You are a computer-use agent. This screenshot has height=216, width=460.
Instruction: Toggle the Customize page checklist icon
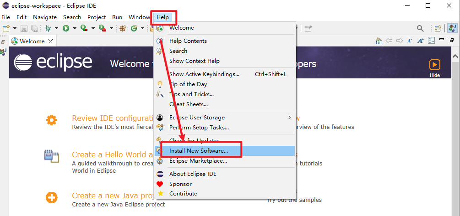point(431,41)
